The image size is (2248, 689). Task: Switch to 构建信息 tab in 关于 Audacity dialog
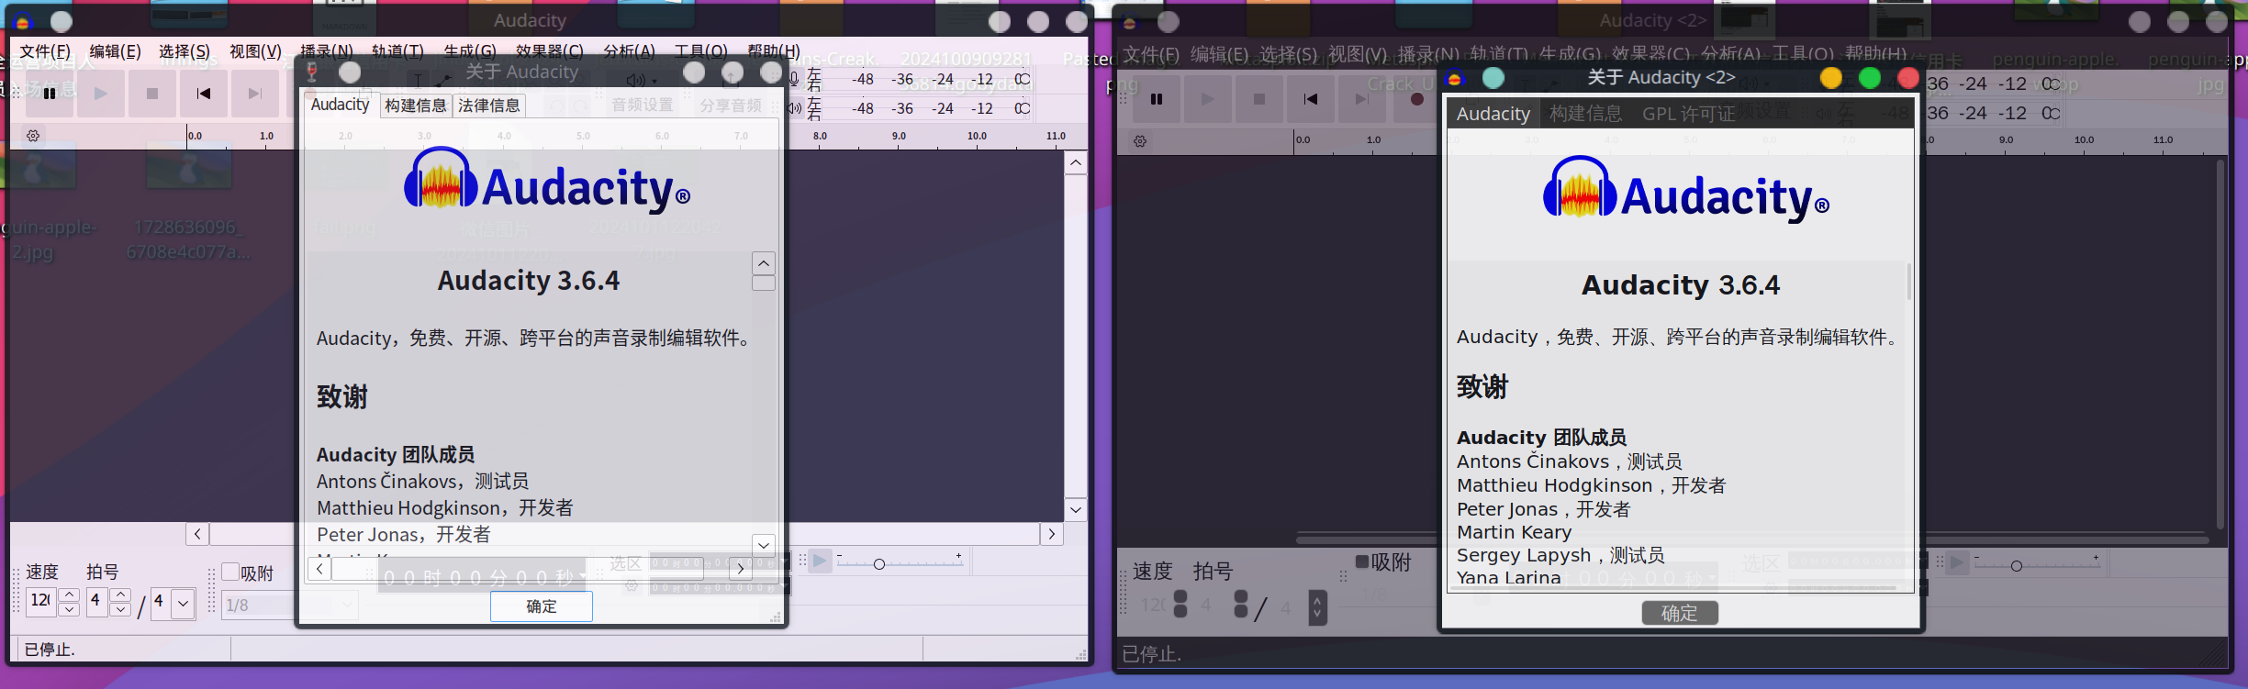coord(416,106)
